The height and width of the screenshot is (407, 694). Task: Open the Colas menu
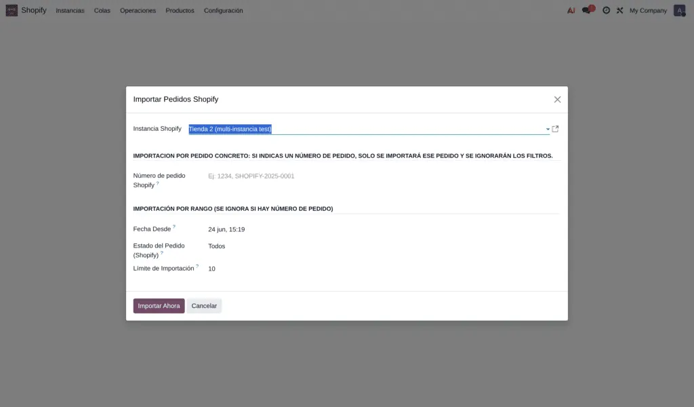(102, 11)
